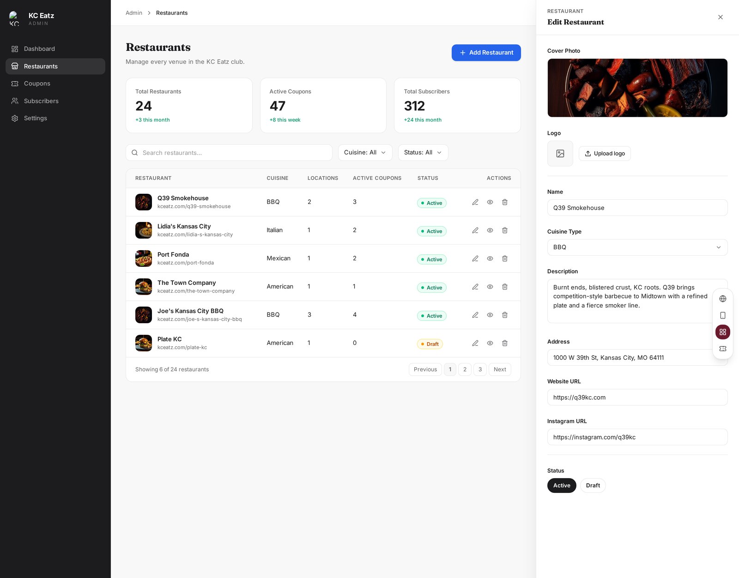Click the Description text area
The image size is (739, 578).
[637, 301]
